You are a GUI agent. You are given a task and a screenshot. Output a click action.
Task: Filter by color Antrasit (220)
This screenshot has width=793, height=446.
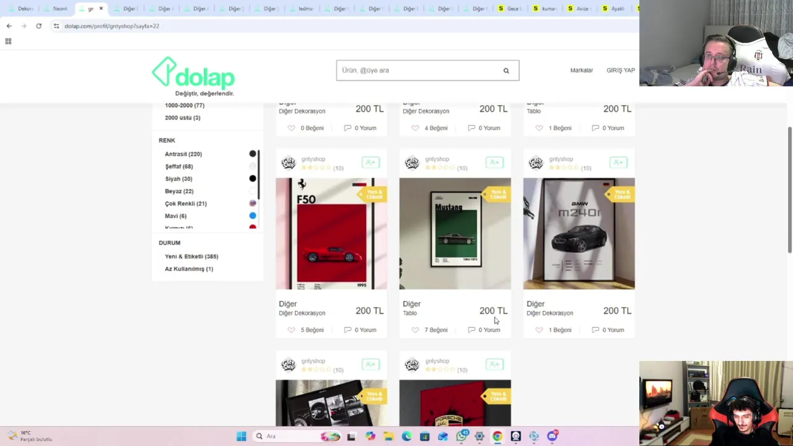(x=183, y=154)
